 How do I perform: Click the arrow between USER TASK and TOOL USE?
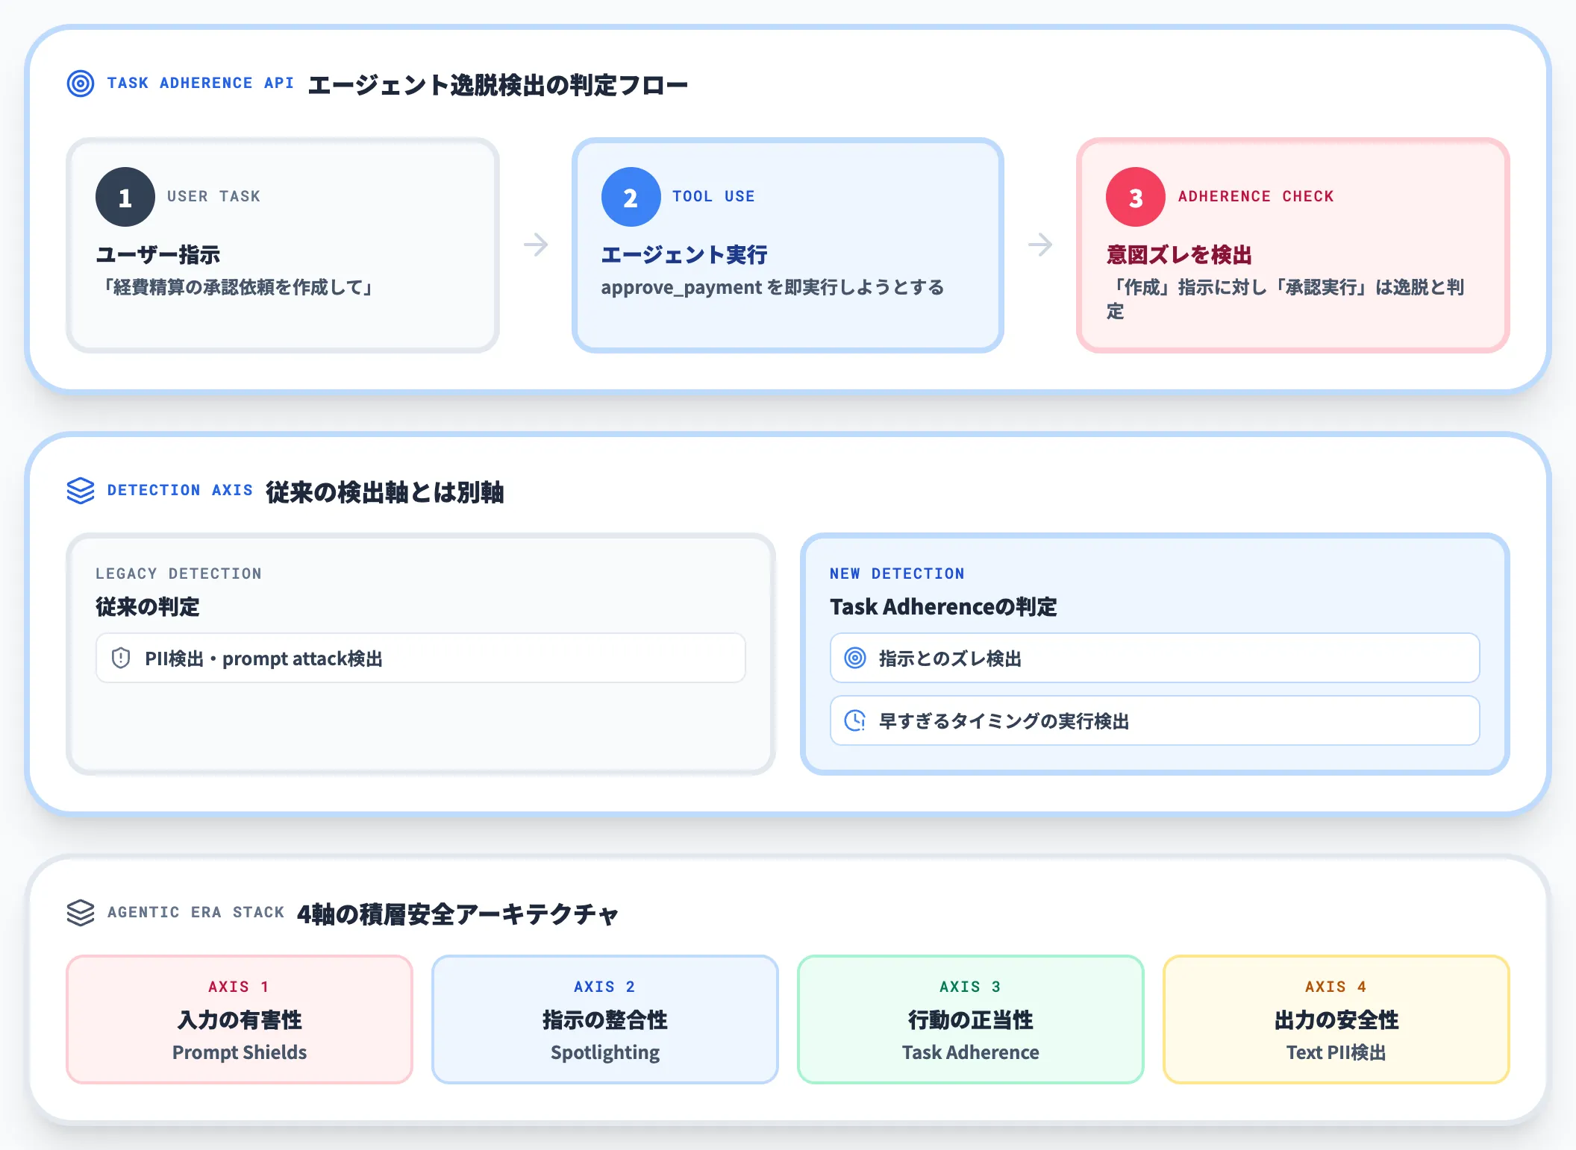click(536, 245)
